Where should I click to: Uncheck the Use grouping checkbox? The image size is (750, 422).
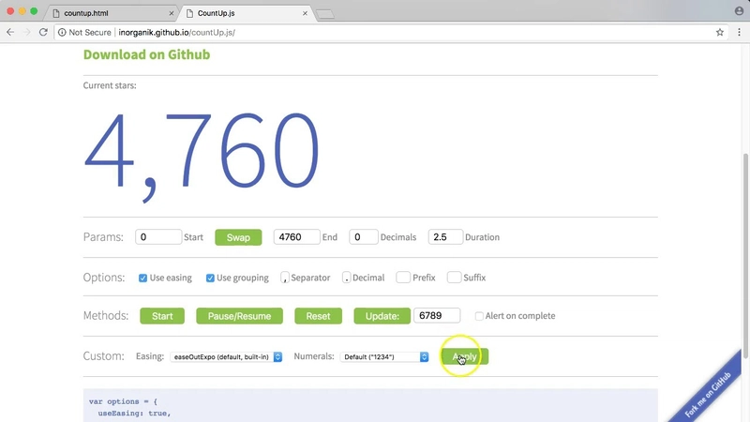[210, 278]
